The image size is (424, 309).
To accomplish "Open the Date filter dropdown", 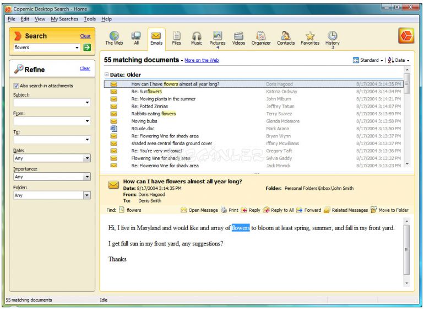I will click(x=87, y=158).
